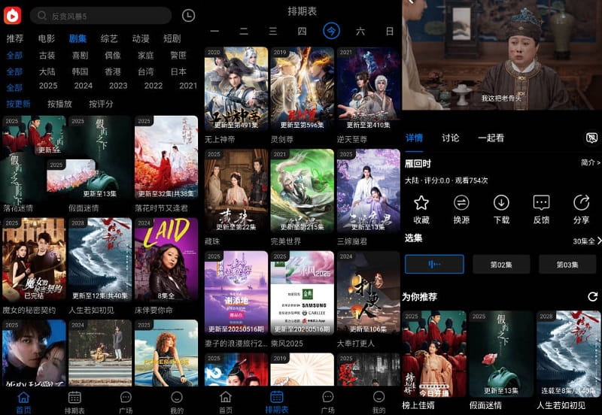Open 三嫁魔君 poster in schedule
This screenshot has width=602, height=415.
coord(369,191)
